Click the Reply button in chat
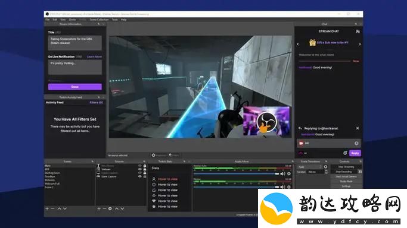 pos(355,153)
